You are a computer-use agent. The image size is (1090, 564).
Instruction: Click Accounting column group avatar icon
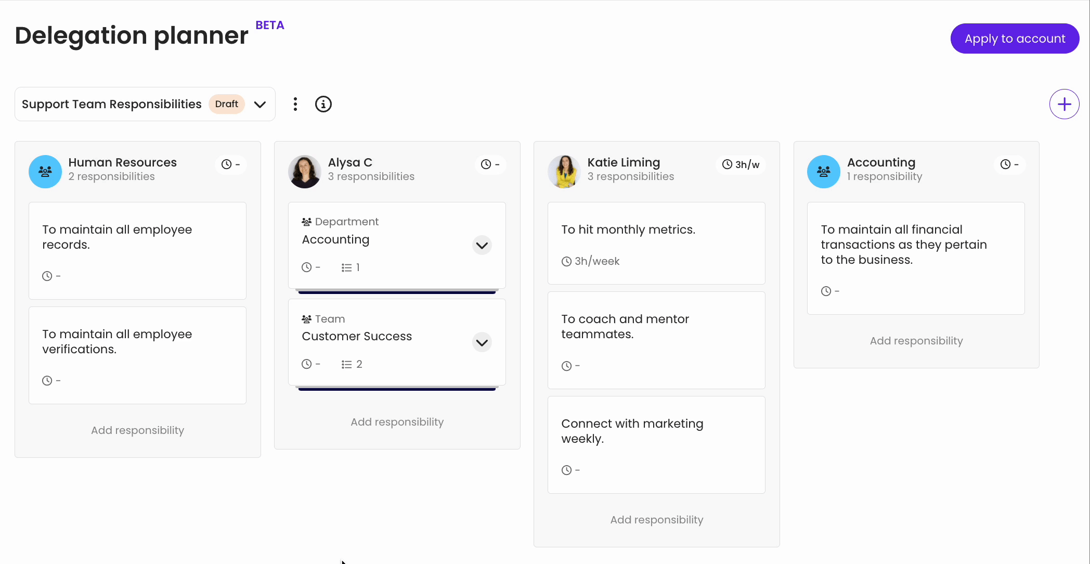[823, 171]
